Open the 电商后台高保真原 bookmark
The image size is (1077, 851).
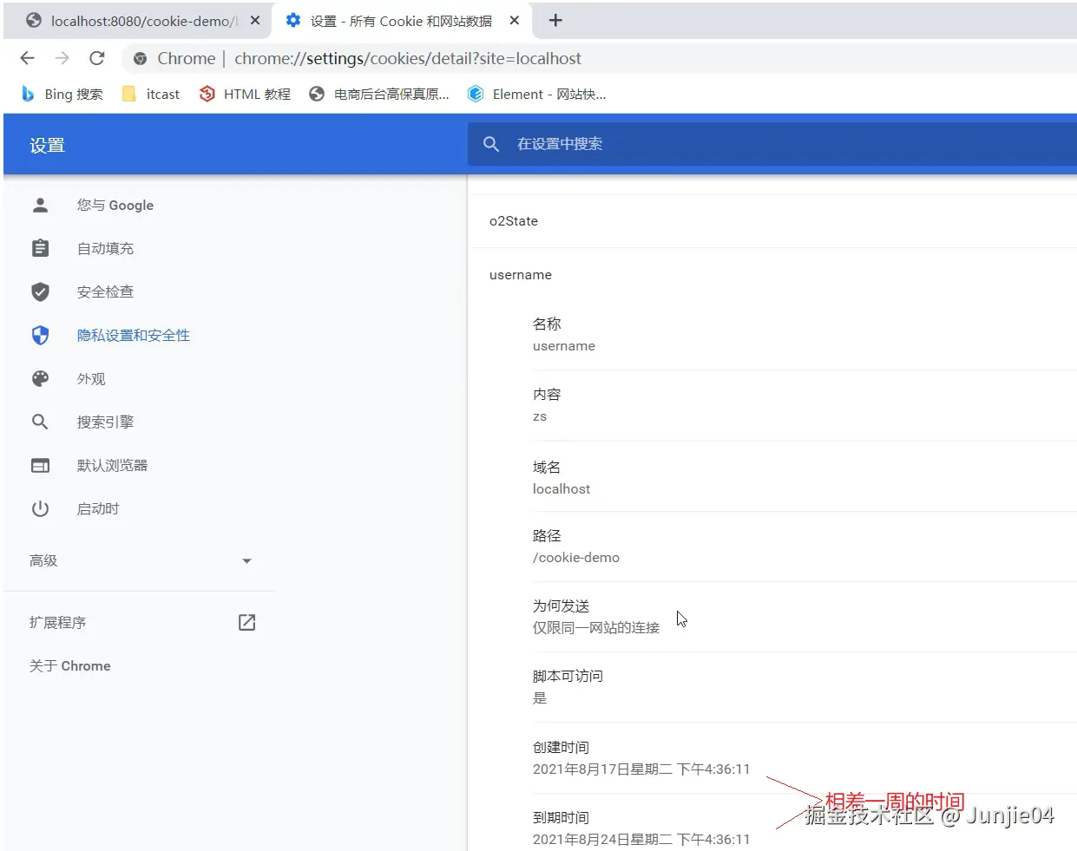(x=379, y=94)
